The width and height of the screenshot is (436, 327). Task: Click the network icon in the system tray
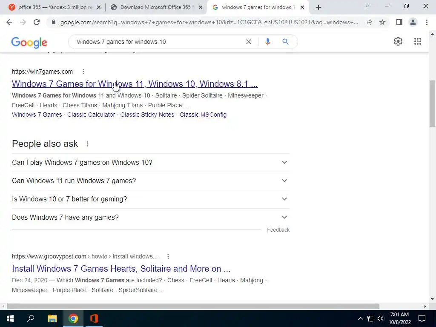click(371, 318)
